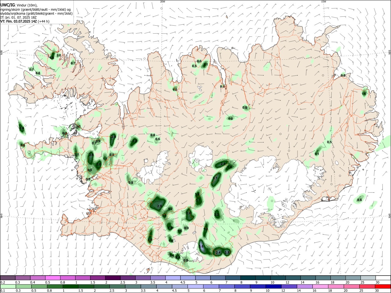Click the 'slydda/snjókoma' legend description line
Image resolution: width=391 pixels, height=293 pixels.
point(36,13)
